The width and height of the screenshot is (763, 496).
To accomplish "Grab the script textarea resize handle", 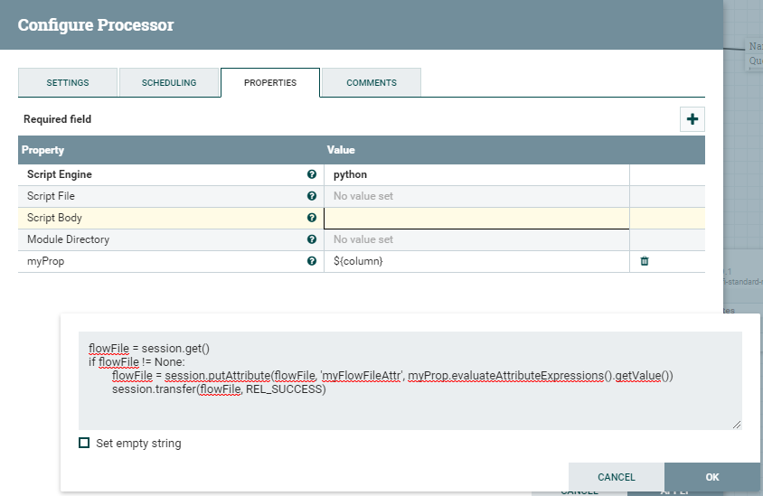I will tap(737, 425).
